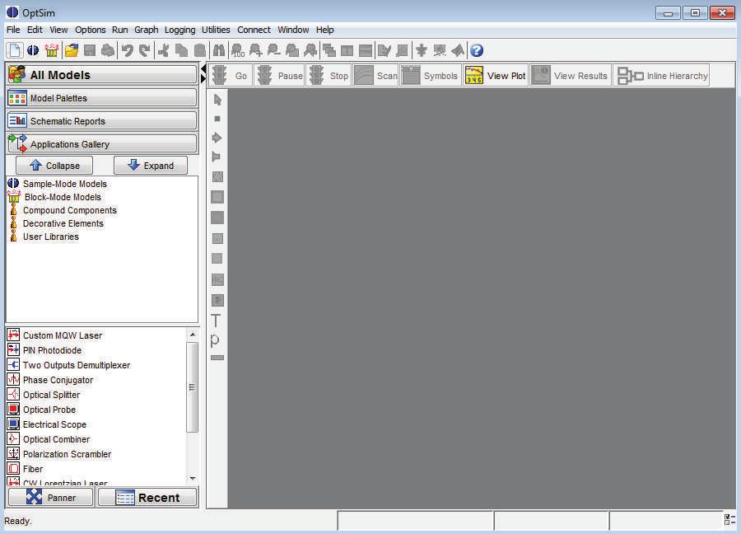This screenshot has width=741, height=534.
Task: Click the upper black pane-collapse triangle
Action: (203, 69)
